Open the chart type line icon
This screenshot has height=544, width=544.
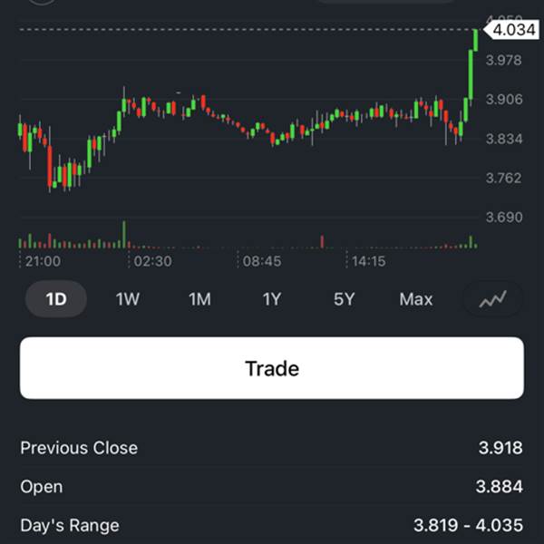click(x=493, y=299)
